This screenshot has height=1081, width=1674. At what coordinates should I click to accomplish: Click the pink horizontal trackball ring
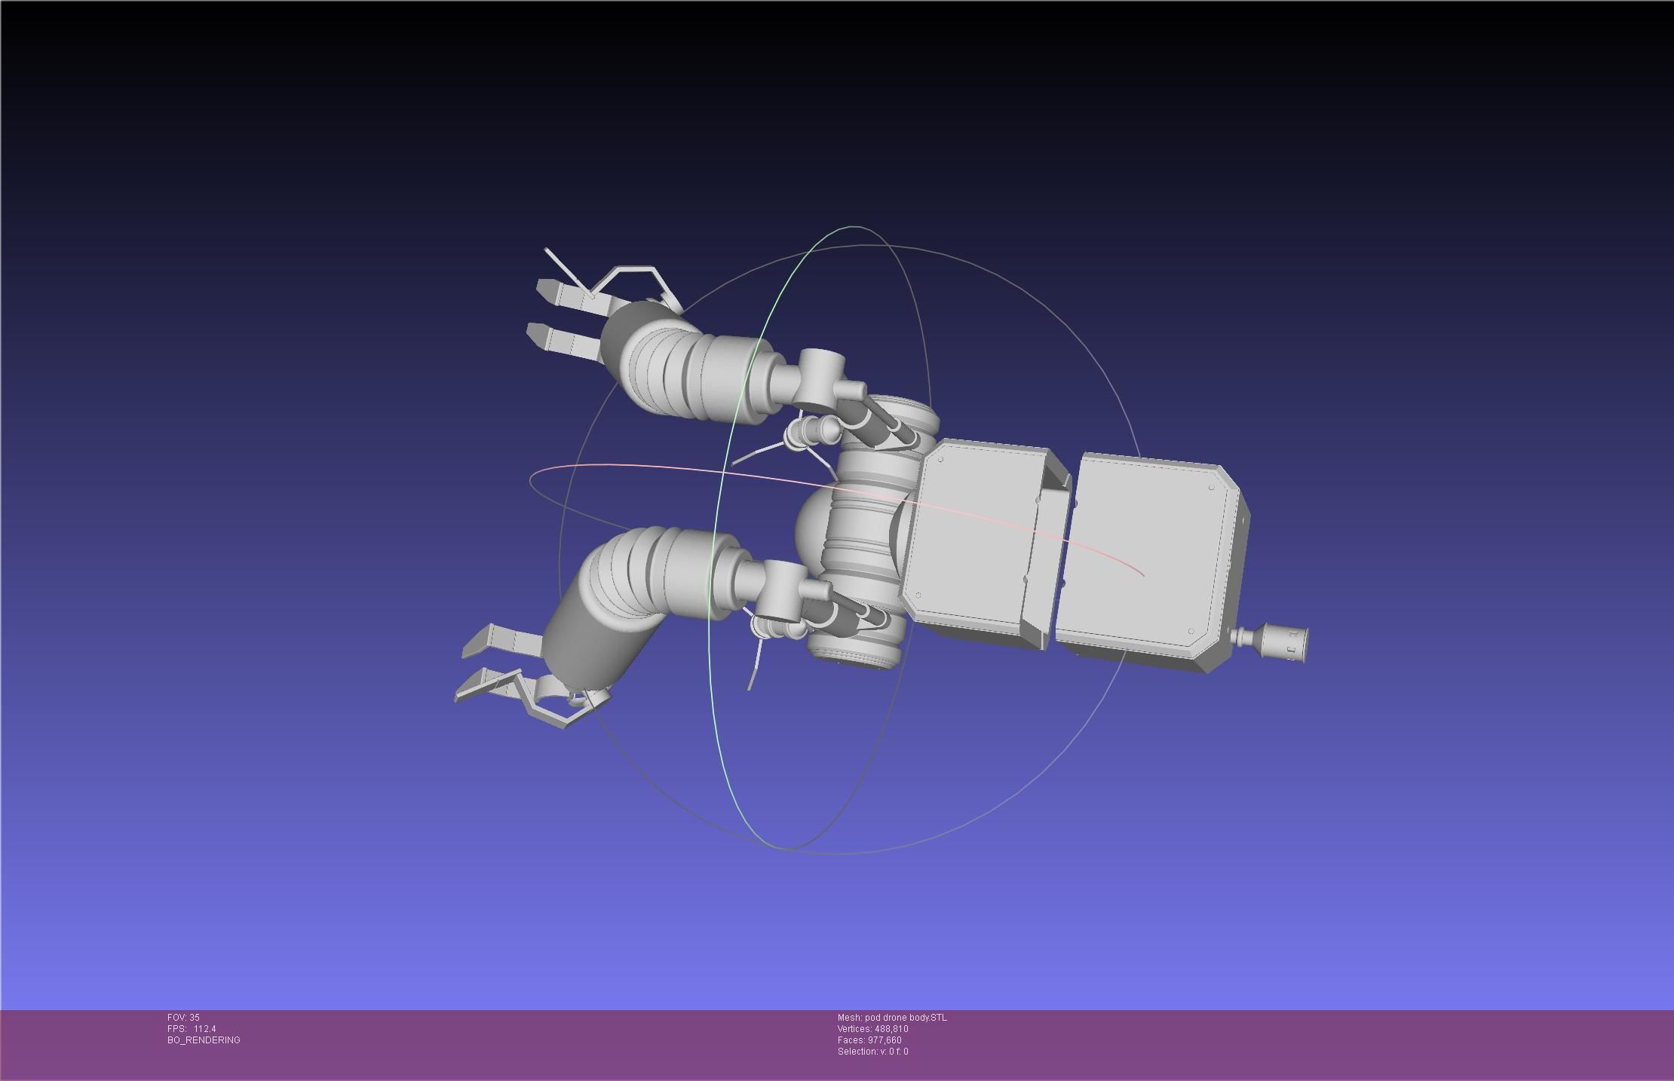point(648,466)
